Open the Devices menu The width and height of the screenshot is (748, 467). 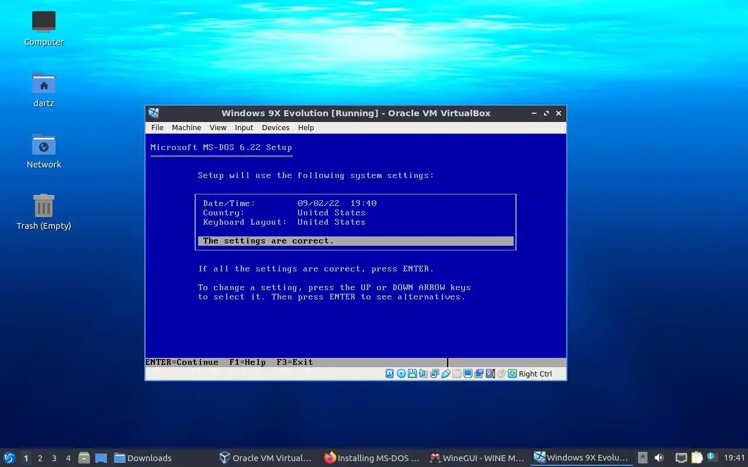pos(275,127)
